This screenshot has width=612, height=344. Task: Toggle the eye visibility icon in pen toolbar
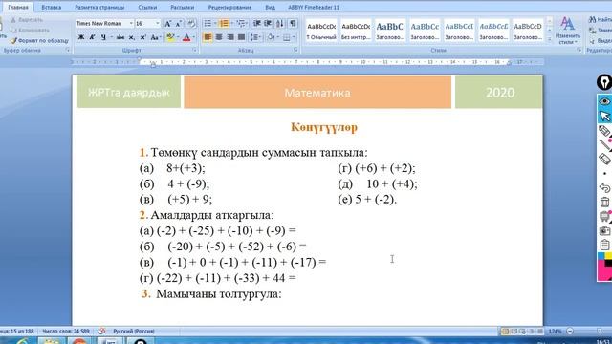point(604,101)
